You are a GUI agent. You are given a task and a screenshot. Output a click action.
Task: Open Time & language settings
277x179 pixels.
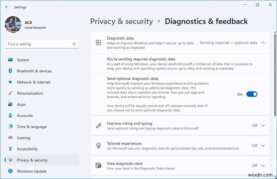click(x=32, y=127)
